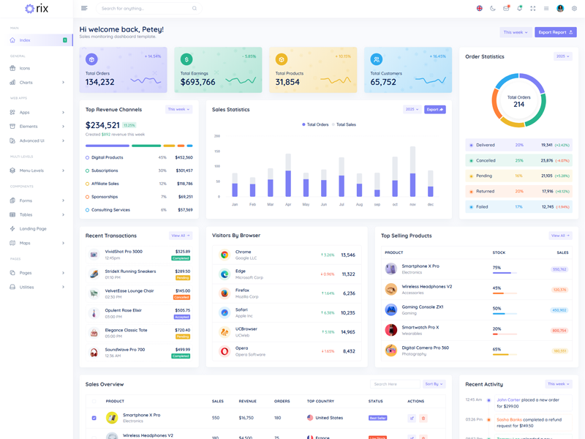Viewport: 585px width, 439px height.
Task: Expand the Charts sidebar submenu
Action: [x=37, y=83]
